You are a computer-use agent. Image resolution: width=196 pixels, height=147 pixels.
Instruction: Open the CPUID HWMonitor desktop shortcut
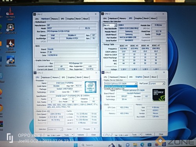pyautogui.click(x=11, y=46)
